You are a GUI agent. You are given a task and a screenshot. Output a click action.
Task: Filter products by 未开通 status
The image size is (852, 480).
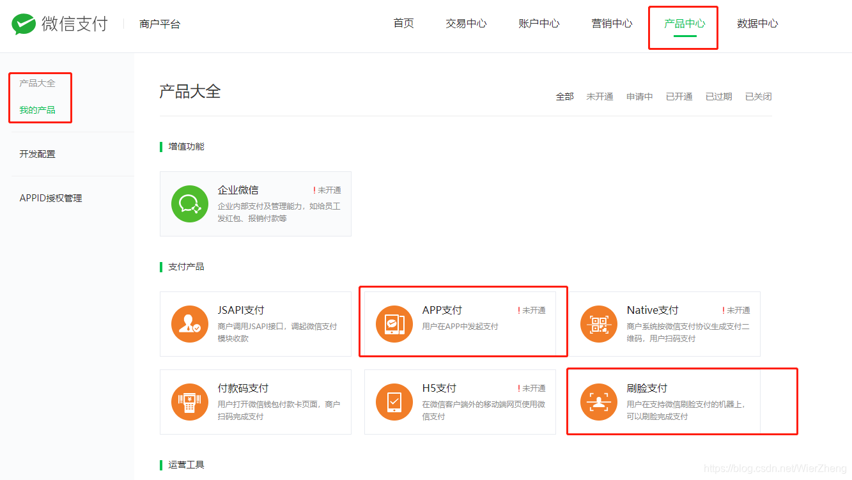pyautogui.click(x=600, y=97)
